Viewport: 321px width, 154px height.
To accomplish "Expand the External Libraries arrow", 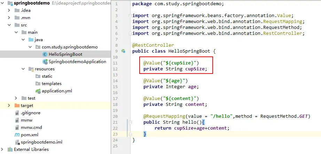I will pyautogui.click(x=2, y=149).
